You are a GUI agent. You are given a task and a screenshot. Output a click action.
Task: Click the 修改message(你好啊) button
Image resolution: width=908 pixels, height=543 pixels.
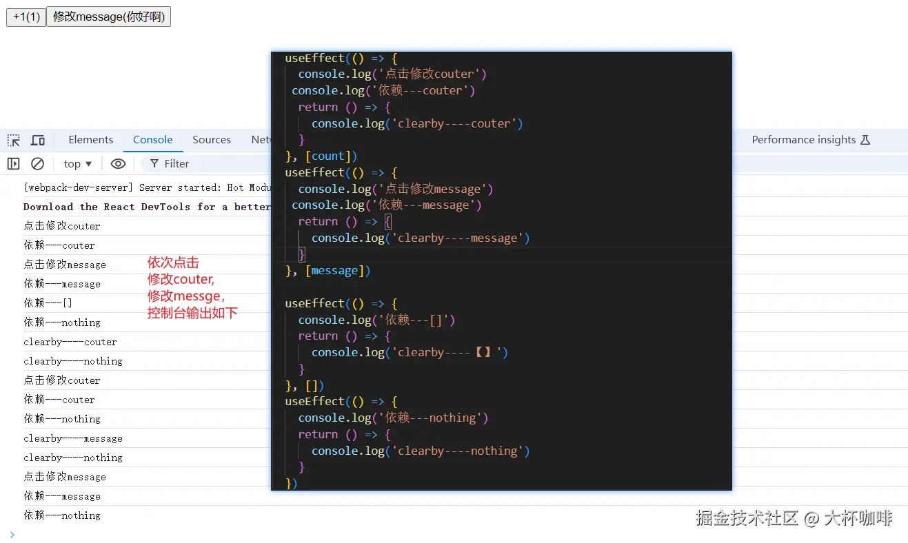pyautogui.click(x=108, y=17)
